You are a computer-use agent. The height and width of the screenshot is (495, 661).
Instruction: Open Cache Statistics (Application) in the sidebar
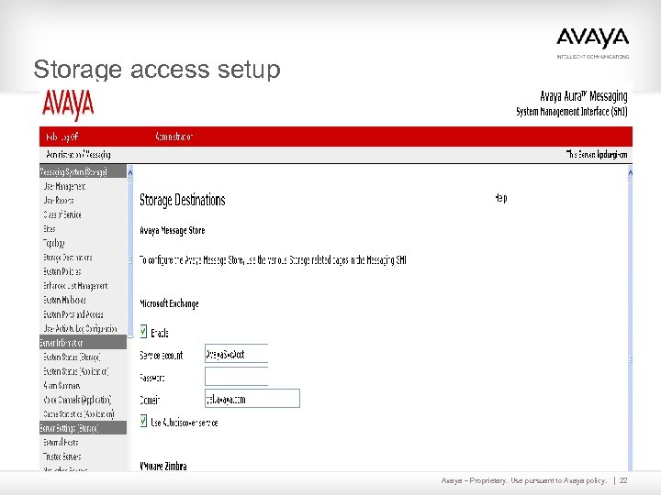78,414
